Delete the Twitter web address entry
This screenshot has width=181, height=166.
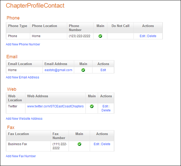point(106,110)
